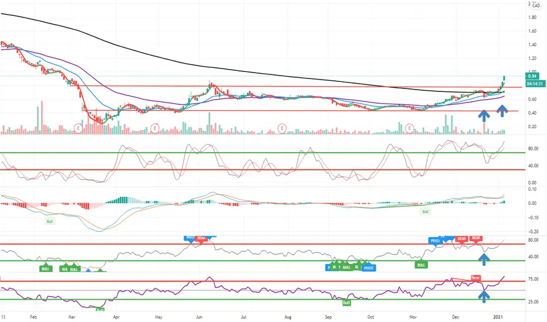Image resolution: width=547 pixels, height=322 pixels.
Task: Click the Oct label on the time axis
Action: [x=370, y=317]
